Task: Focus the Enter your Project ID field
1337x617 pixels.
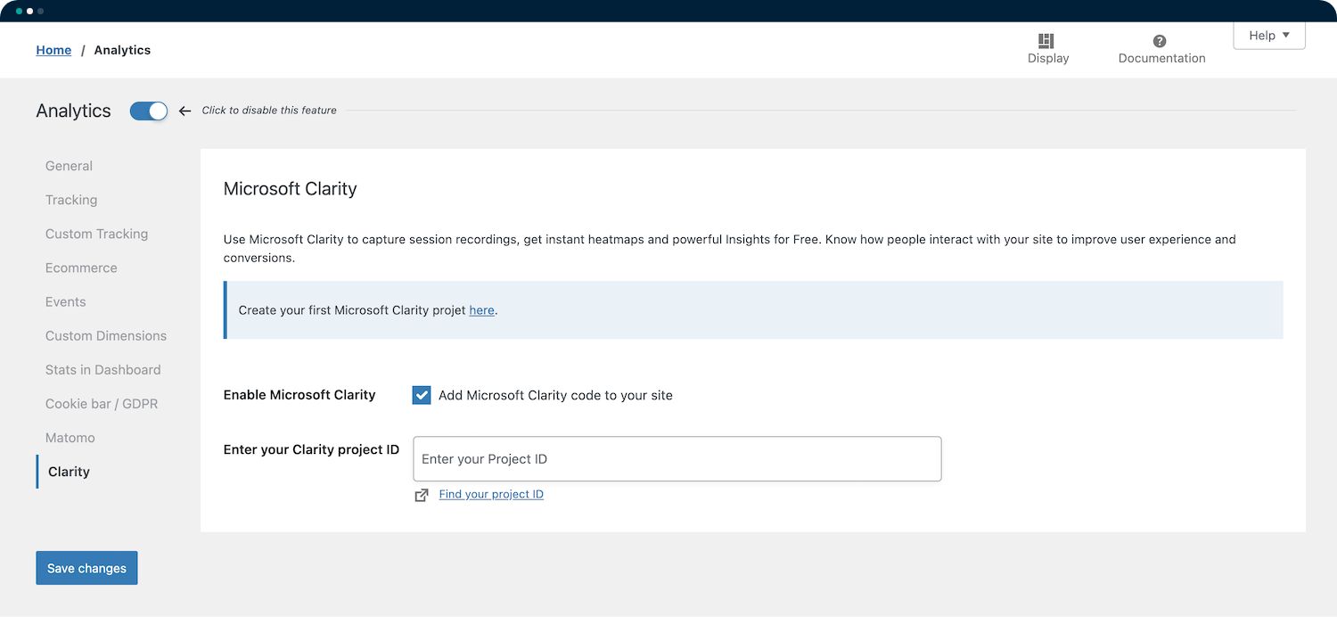Action: [x=677, y=459]
